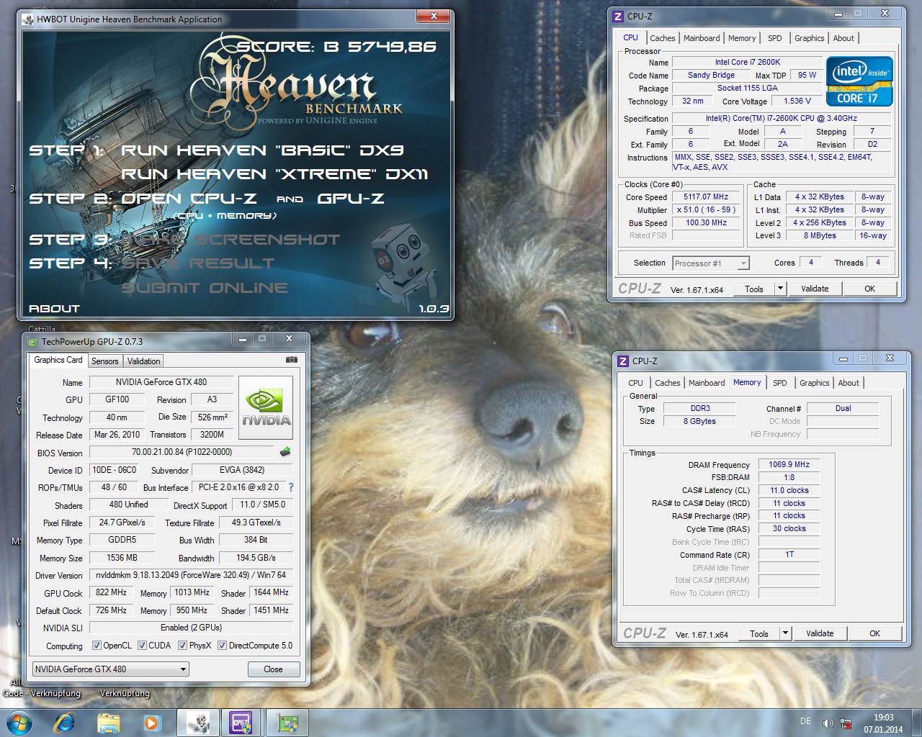
Task: Open Graphics tab in upper CPU-Z window
Action: pyautogui.click(x=810, y=39)
